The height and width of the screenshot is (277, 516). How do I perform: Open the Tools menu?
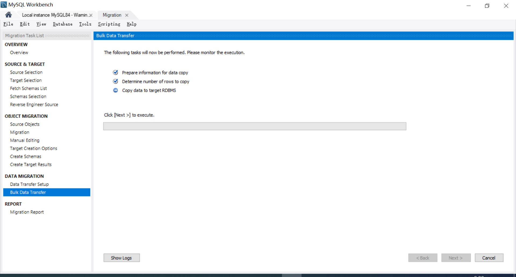(85, 24)
